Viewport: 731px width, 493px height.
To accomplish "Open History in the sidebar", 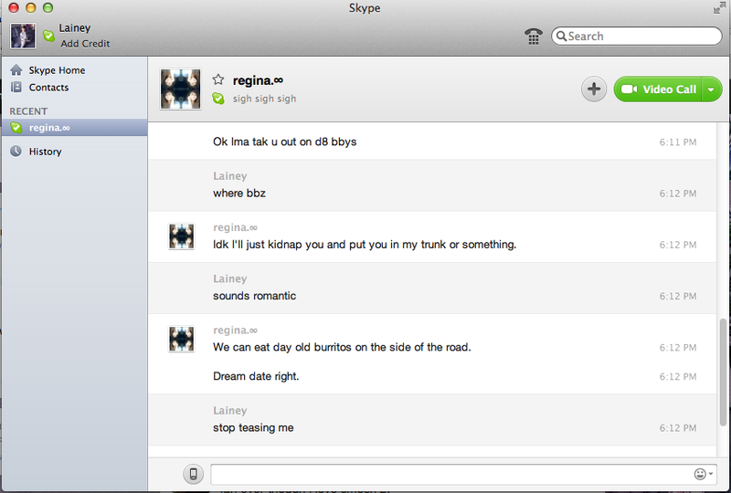I will pyautogui.click(x=45, y=152).
